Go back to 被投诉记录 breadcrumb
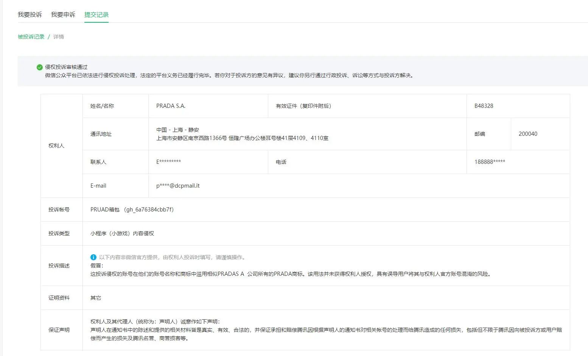This screenshot has width=588, height=356. click(x=31, y=37)
